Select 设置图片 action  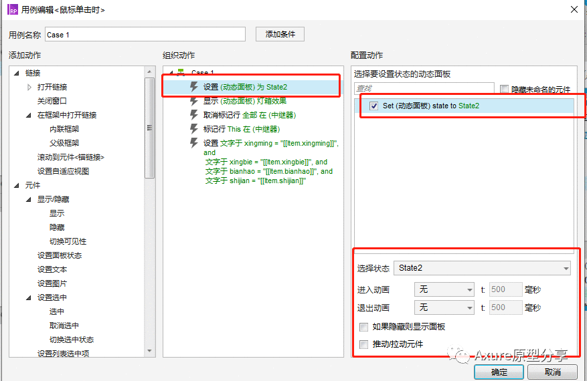click(x=52, y=283)
